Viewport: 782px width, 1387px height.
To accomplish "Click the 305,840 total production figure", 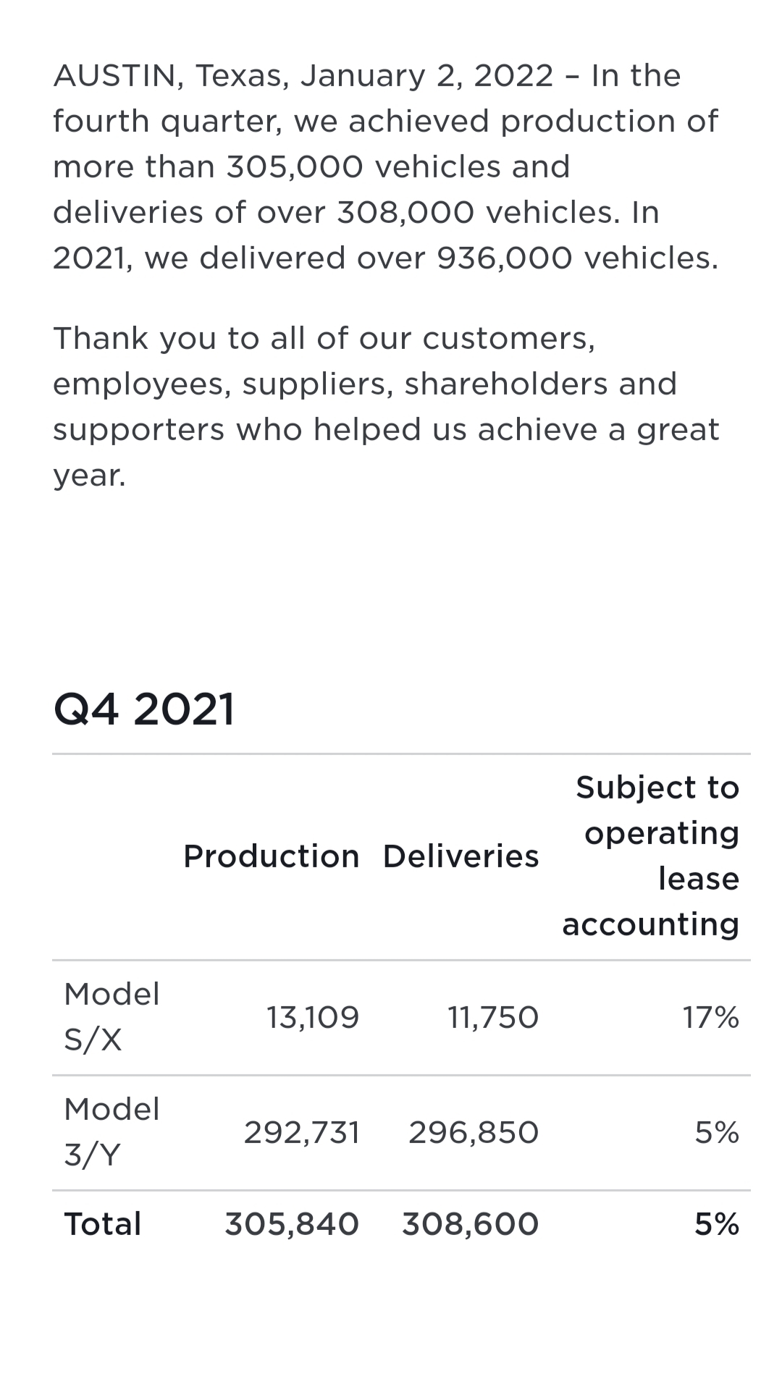I will click(291, 1224).
